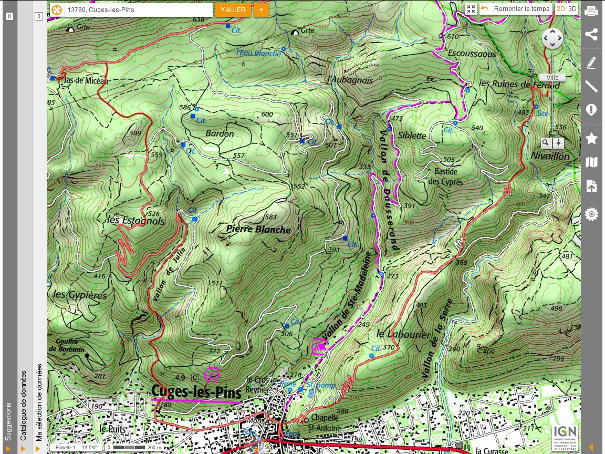Open the report-an-error pin tool
The height and width of the screenshot is (454, 605).
tap(591, 110)
